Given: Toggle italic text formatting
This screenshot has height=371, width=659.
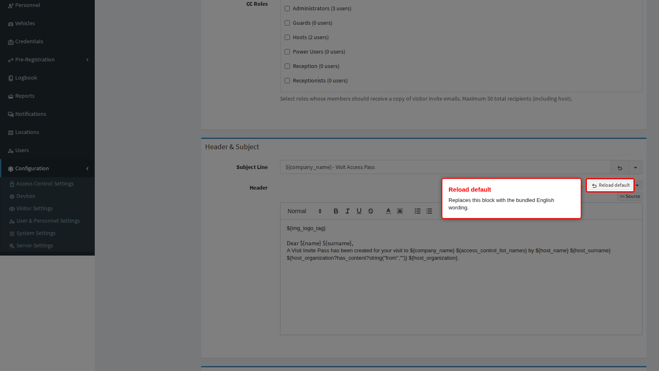Looking at the screenshot, I should coord(347,211).
